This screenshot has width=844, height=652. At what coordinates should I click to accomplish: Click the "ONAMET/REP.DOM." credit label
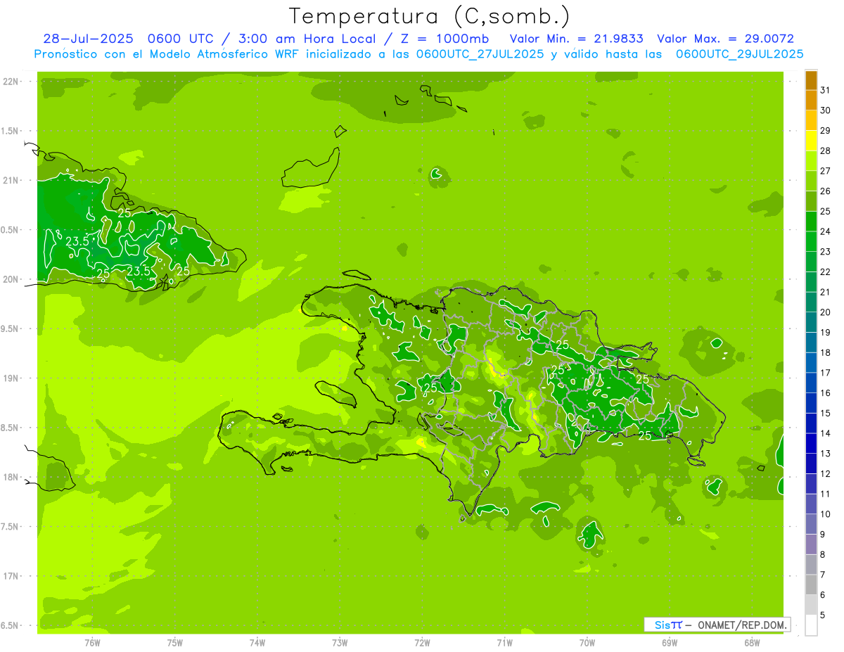tap(743, 625)
